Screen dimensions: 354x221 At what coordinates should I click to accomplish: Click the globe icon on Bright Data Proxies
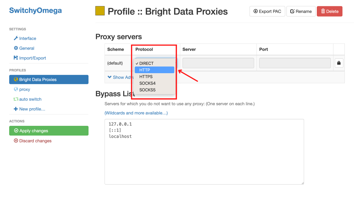click(15, 79)
